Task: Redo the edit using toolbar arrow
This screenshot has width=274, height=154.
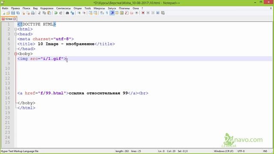Action: coord(61,13)
